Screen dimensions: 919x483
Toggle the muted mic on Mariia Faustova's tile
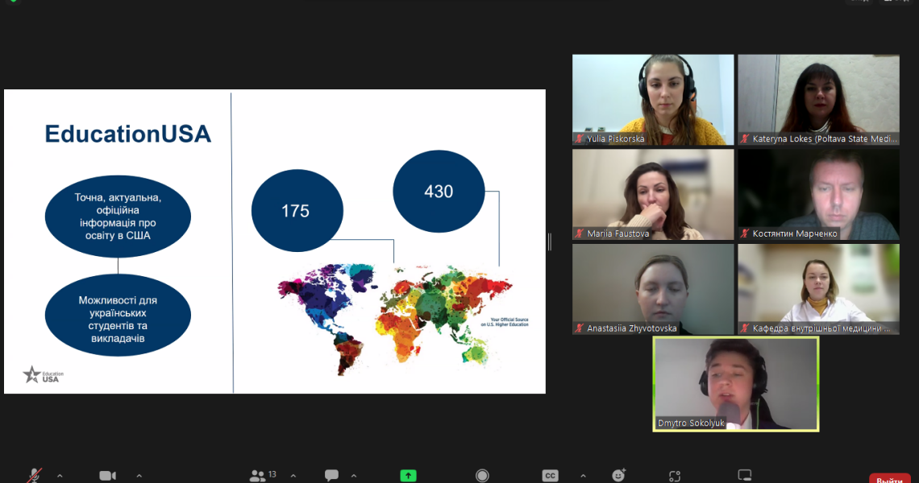578,233
